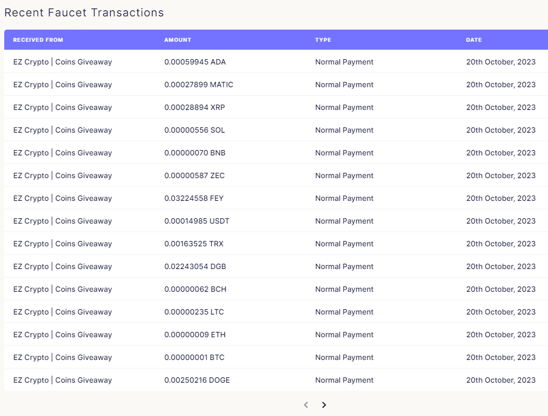Click EZ Crypto sender in the FEY row
This screenshot has height=416, width=548.
pos(62,198)
